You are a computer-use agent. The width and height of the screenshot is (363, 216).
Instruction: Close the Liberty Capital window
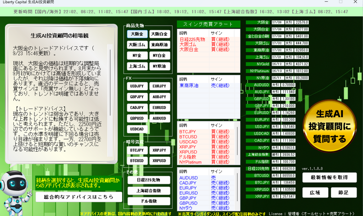click(355, 2)
